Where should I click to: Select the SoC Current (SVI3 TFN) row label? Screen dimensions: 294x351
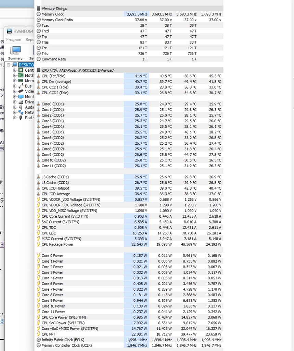click(x=60, y=222)
